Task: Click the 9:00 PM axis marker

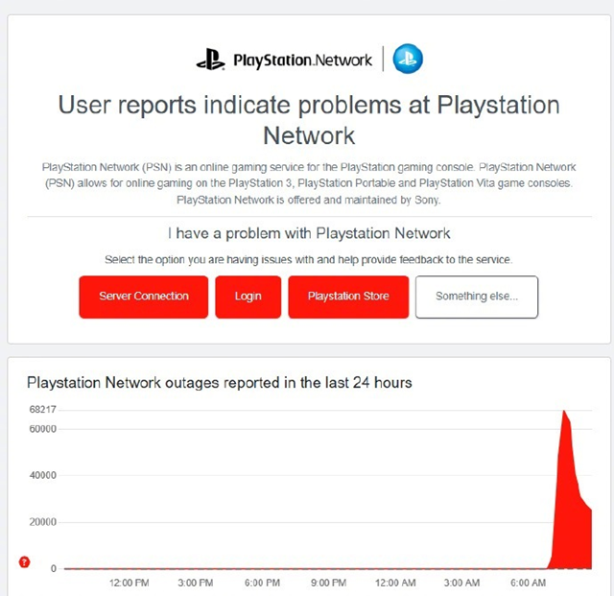Action: 328,583
